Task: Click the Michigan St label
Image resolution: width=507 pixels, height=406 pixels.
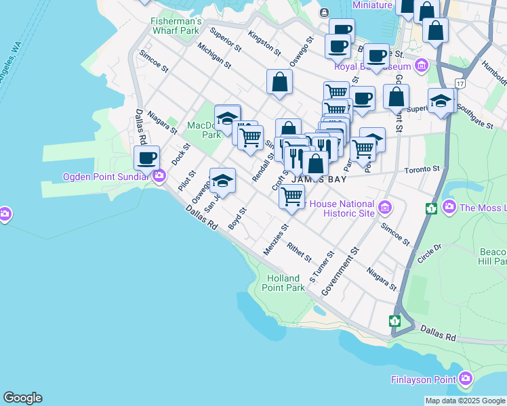Action: pyautogui.click(x=214, y=56)
